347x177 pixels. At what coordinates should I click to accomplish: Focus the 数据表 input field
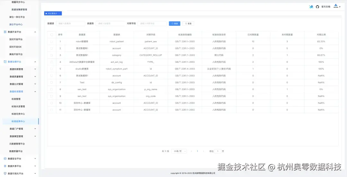(x=110, y=23)
